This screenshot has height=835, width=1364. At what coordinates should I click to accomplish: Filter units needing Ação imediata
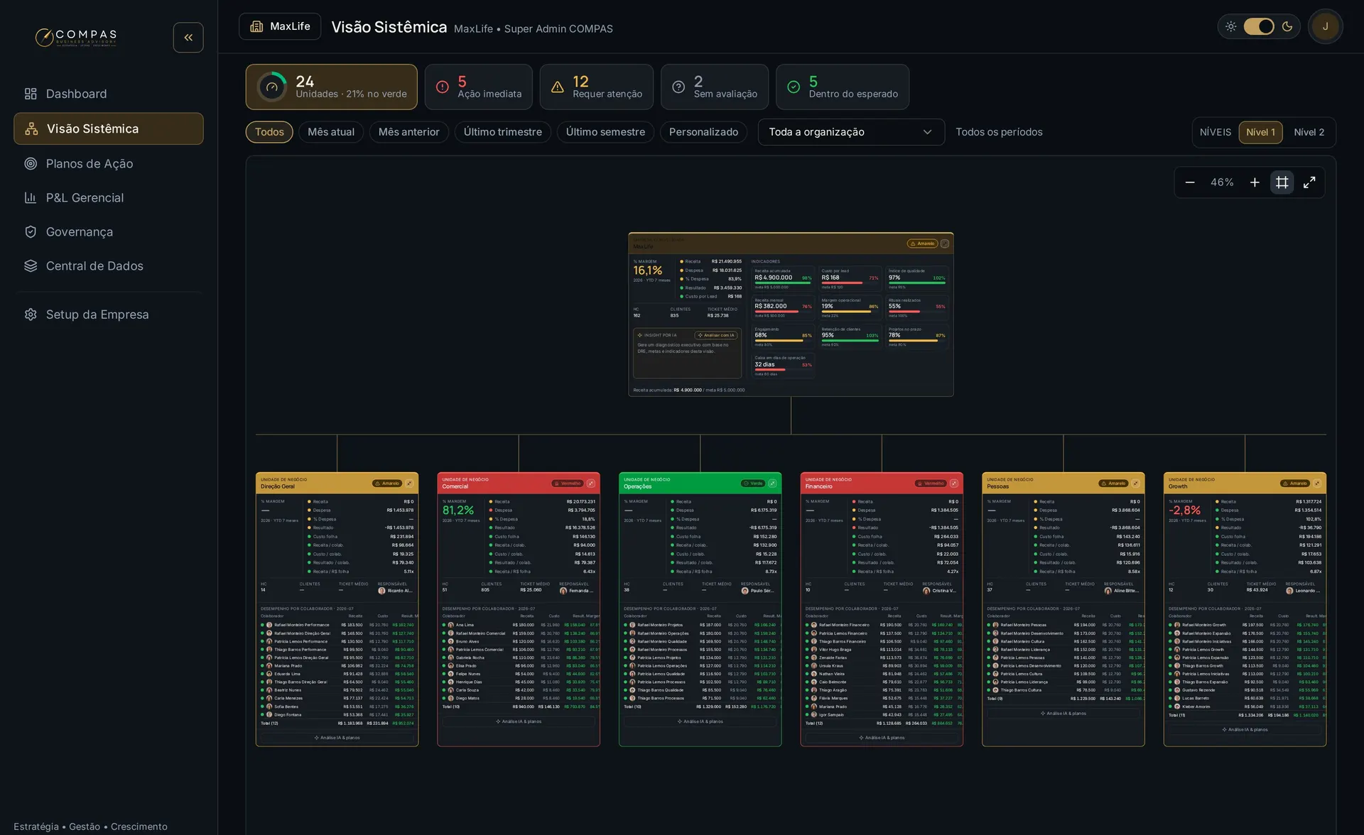coord(479,87)
